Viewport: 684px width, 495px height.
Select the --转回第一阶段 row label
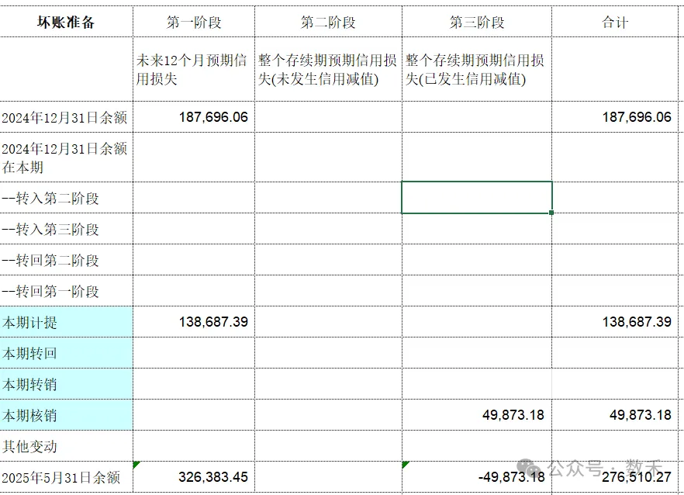tap(66, 291)
